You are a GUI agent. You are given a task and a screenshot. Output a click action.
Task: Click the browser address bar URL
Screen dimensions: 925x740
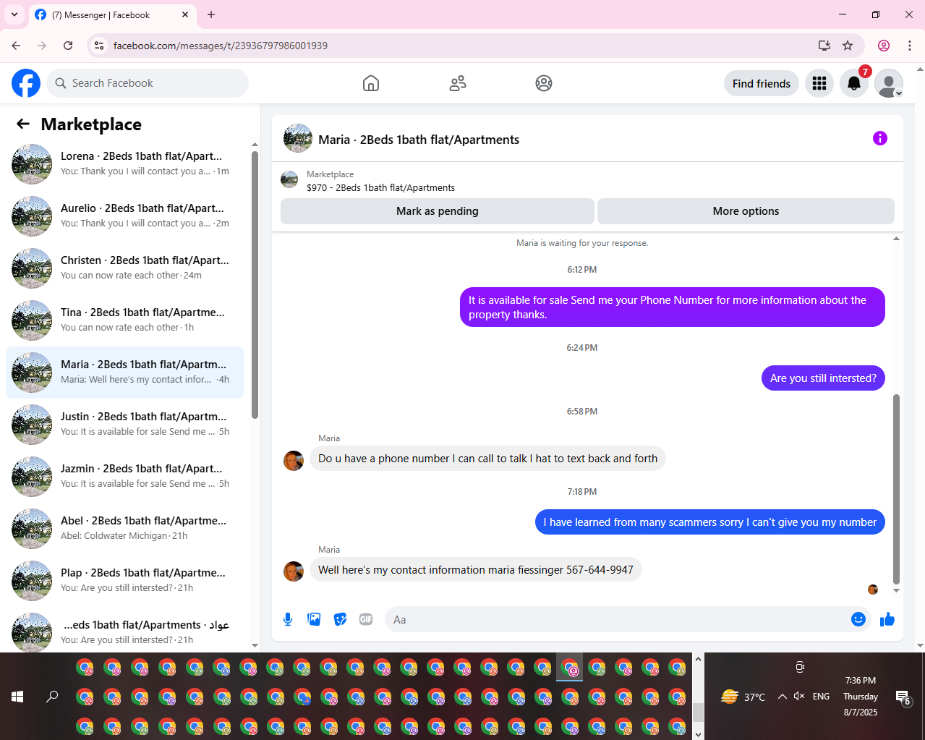pos(221,46)
